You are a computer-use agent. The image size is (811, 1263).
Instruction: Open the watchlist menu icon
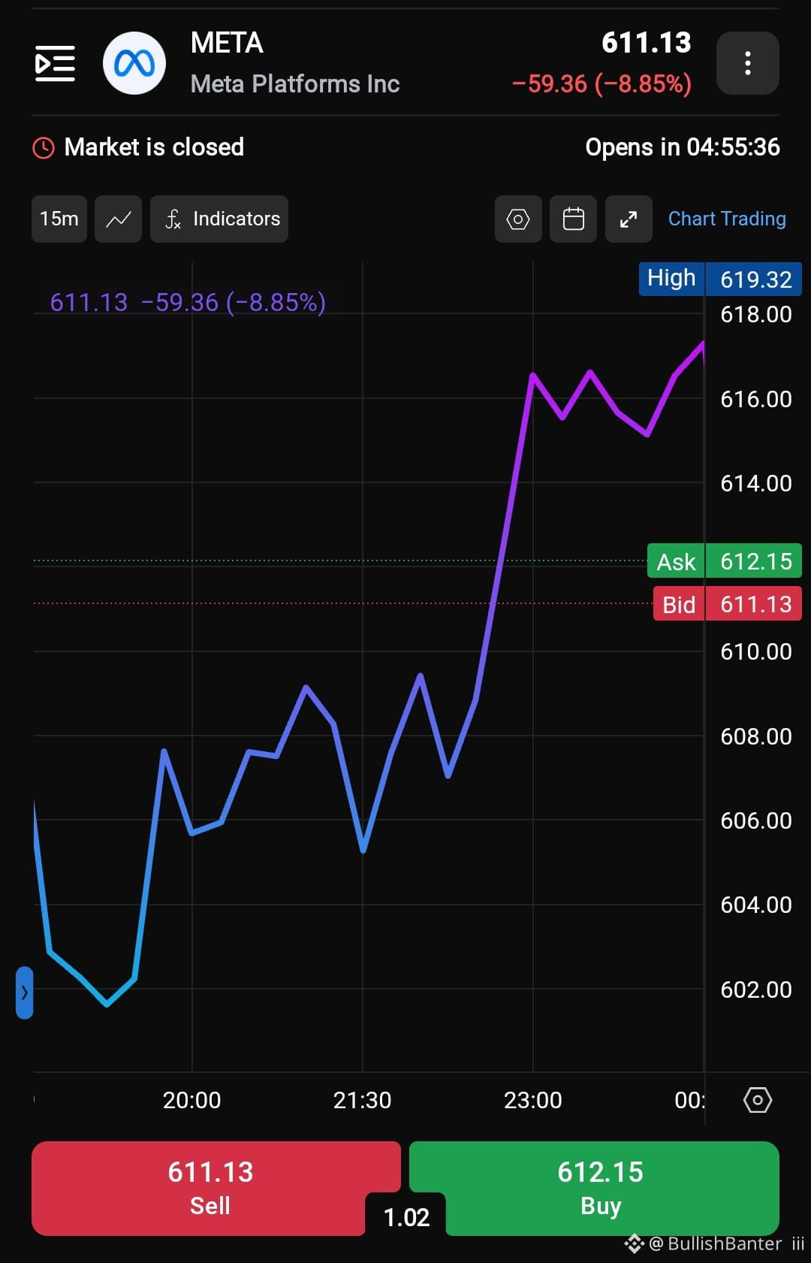click(x=55, y=63)
